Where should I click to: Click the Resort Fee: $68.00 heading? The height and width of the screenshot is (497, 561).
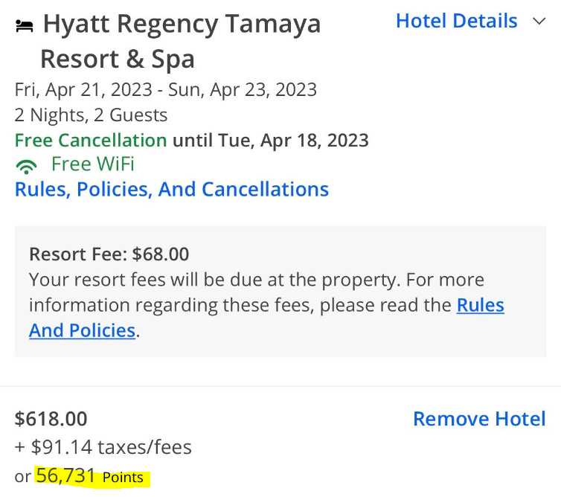tap(109, 254)
